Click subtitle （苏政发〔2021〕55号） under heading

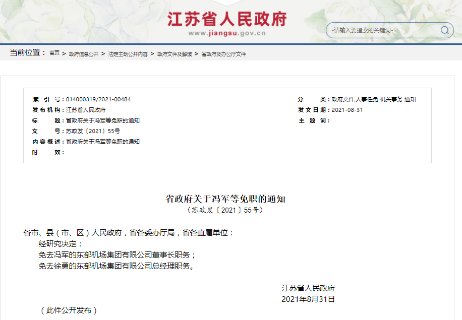point(225,210)
